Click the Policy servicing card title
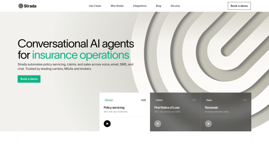 114,107
